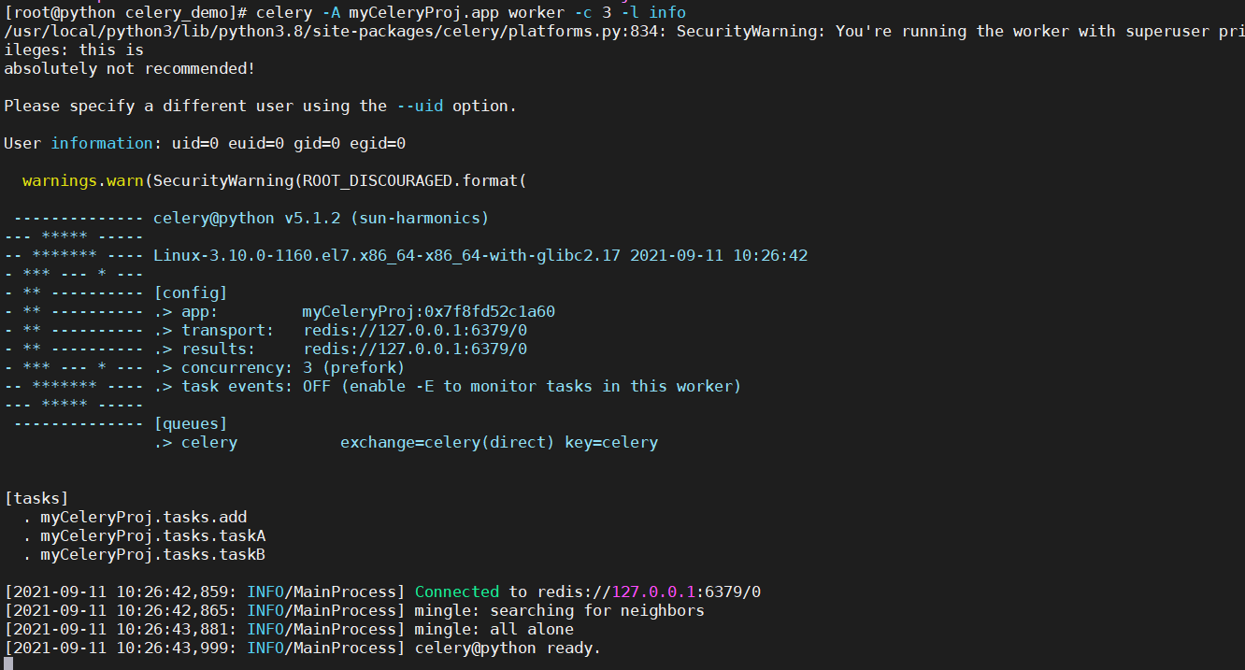Click results value redis://127.0.0.1:6379/0
The width and height of the screenshot is (1245, 670).
coord(415,349)
